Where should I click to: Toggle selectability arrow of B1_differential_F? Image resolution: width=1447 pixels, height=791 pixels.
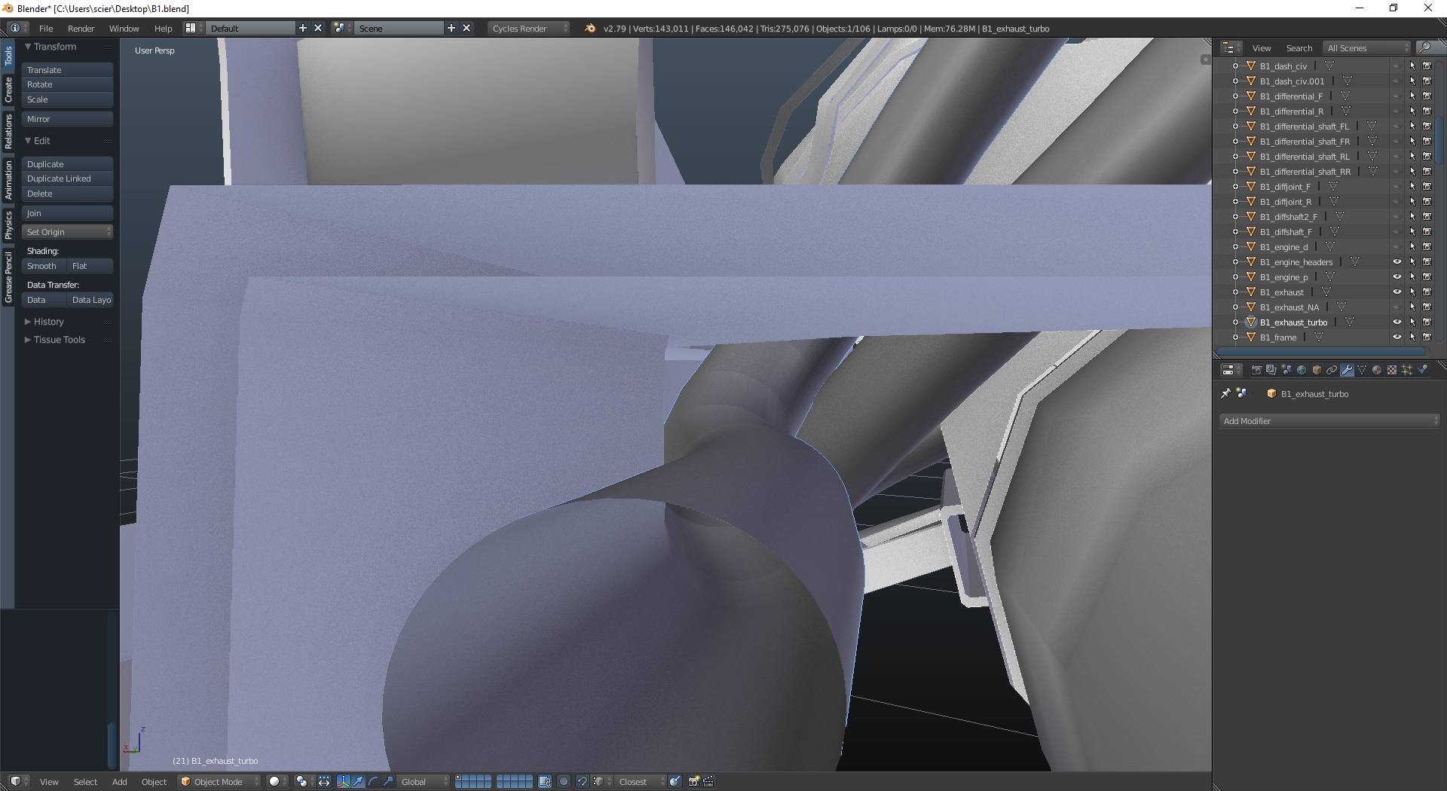(x=1412, y=96)
